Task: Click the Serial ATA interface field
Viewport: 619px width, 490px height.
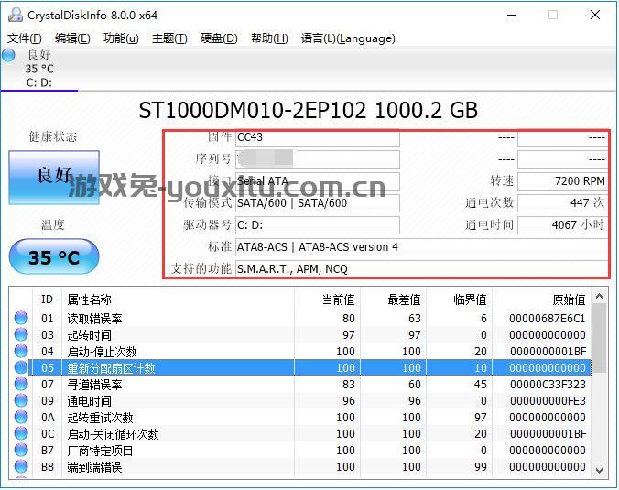Action: click(318, 181)
